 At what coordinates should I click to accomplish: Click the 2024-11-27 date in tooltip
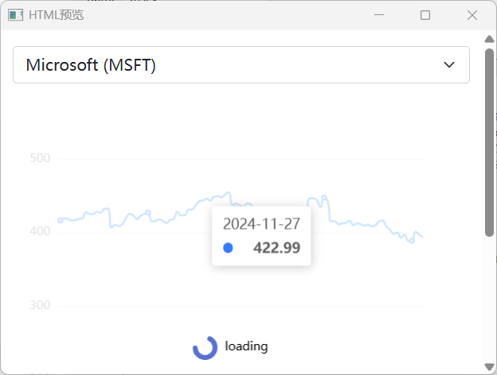click(x=261, y=224)
